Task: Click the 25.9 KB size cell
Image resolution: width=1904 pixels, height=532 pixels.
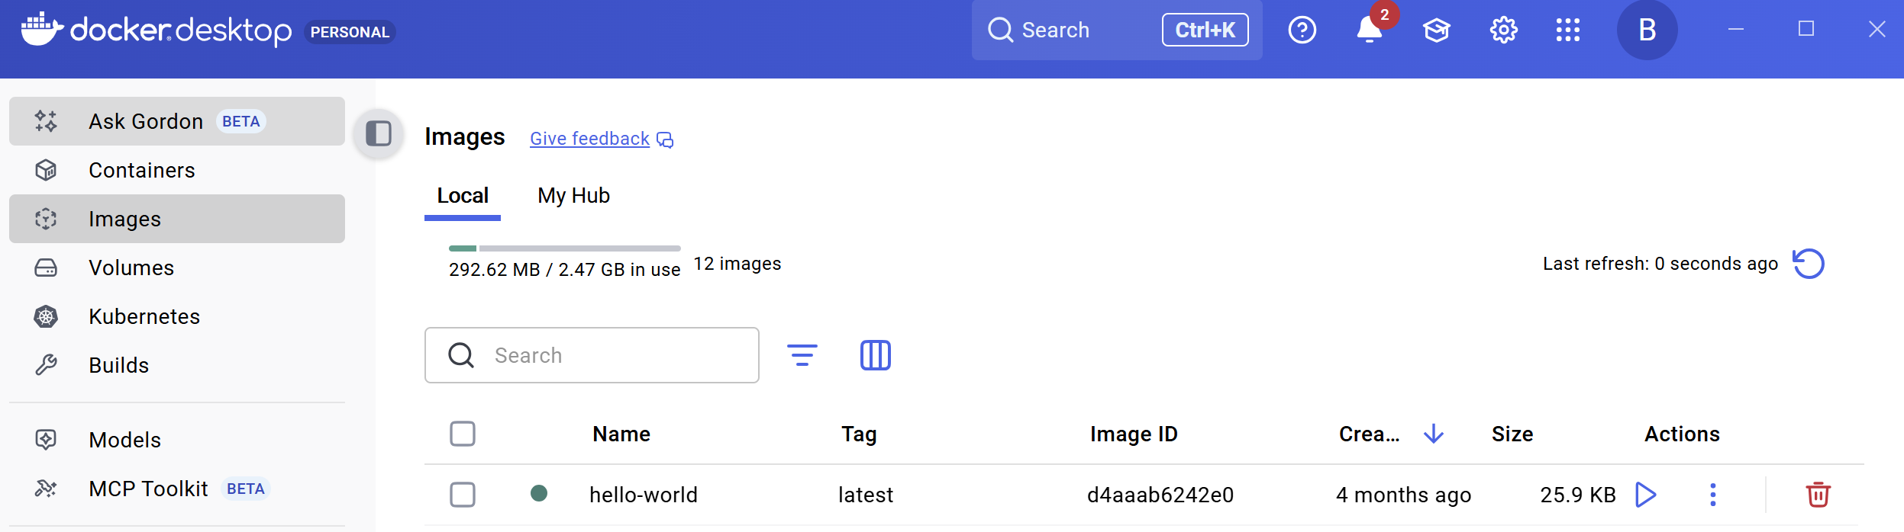Action: [1578, 495]
